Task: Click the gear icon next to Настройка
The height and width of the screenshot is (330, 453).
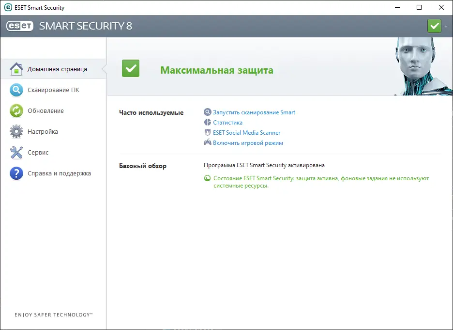Action: [x=16, y=131]
